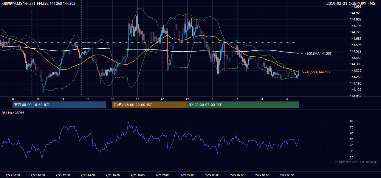Screen dimensions: 381x178
Task: Click the 2/21 18:00 date label
Action: pos(137,175)
